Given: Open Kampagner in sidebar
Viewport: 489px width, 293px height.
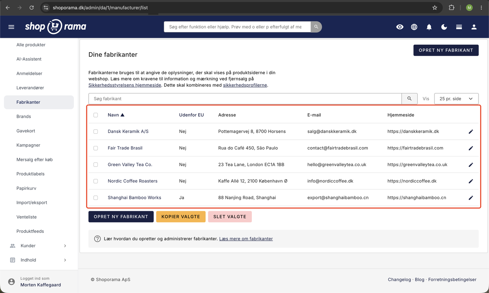Looking at the screenshot, I should (x=28, y=145).
